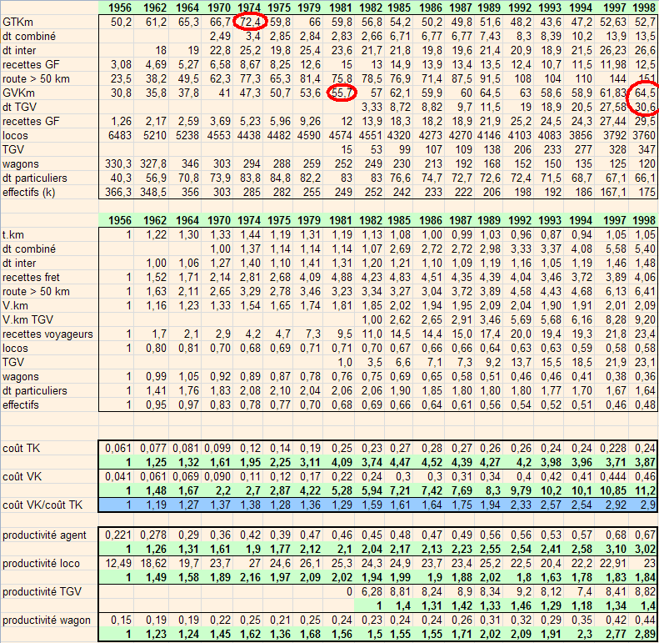
Task: Click the productivité agent row label
Action: 44,535
